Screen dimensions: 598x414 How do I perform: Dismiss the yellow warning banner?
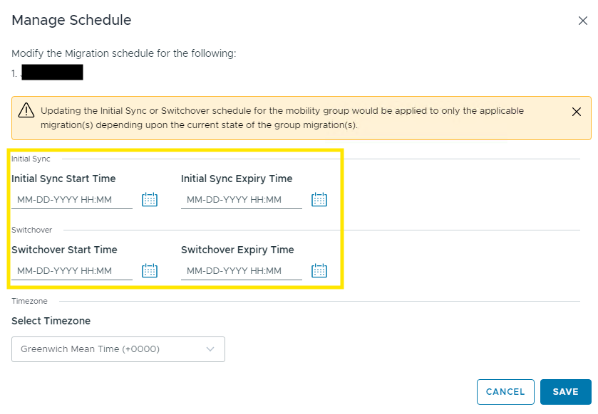[577, 112]
